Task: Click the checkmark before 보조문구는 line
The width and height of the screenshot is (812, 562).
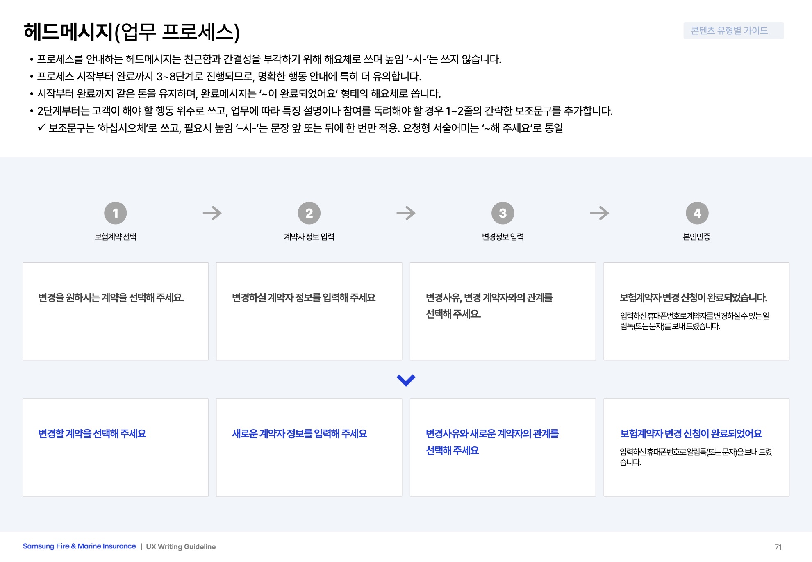Action: (x=41, y=128)
